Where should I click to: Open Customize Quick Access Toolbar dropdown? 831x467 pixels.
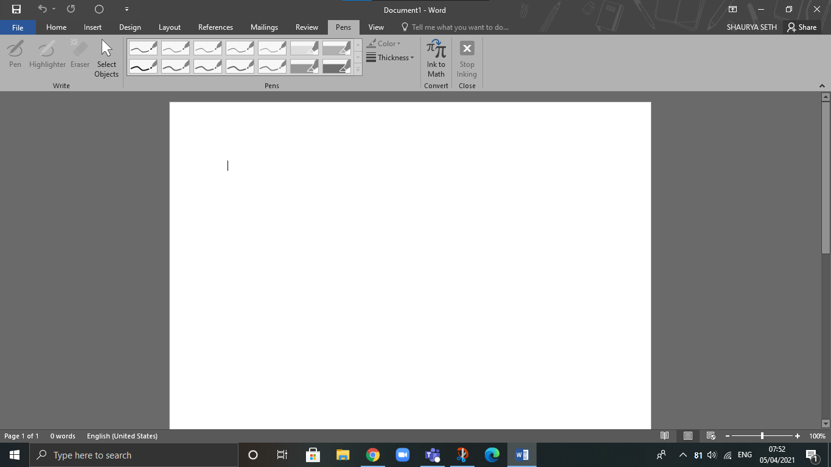click(127, 9)
